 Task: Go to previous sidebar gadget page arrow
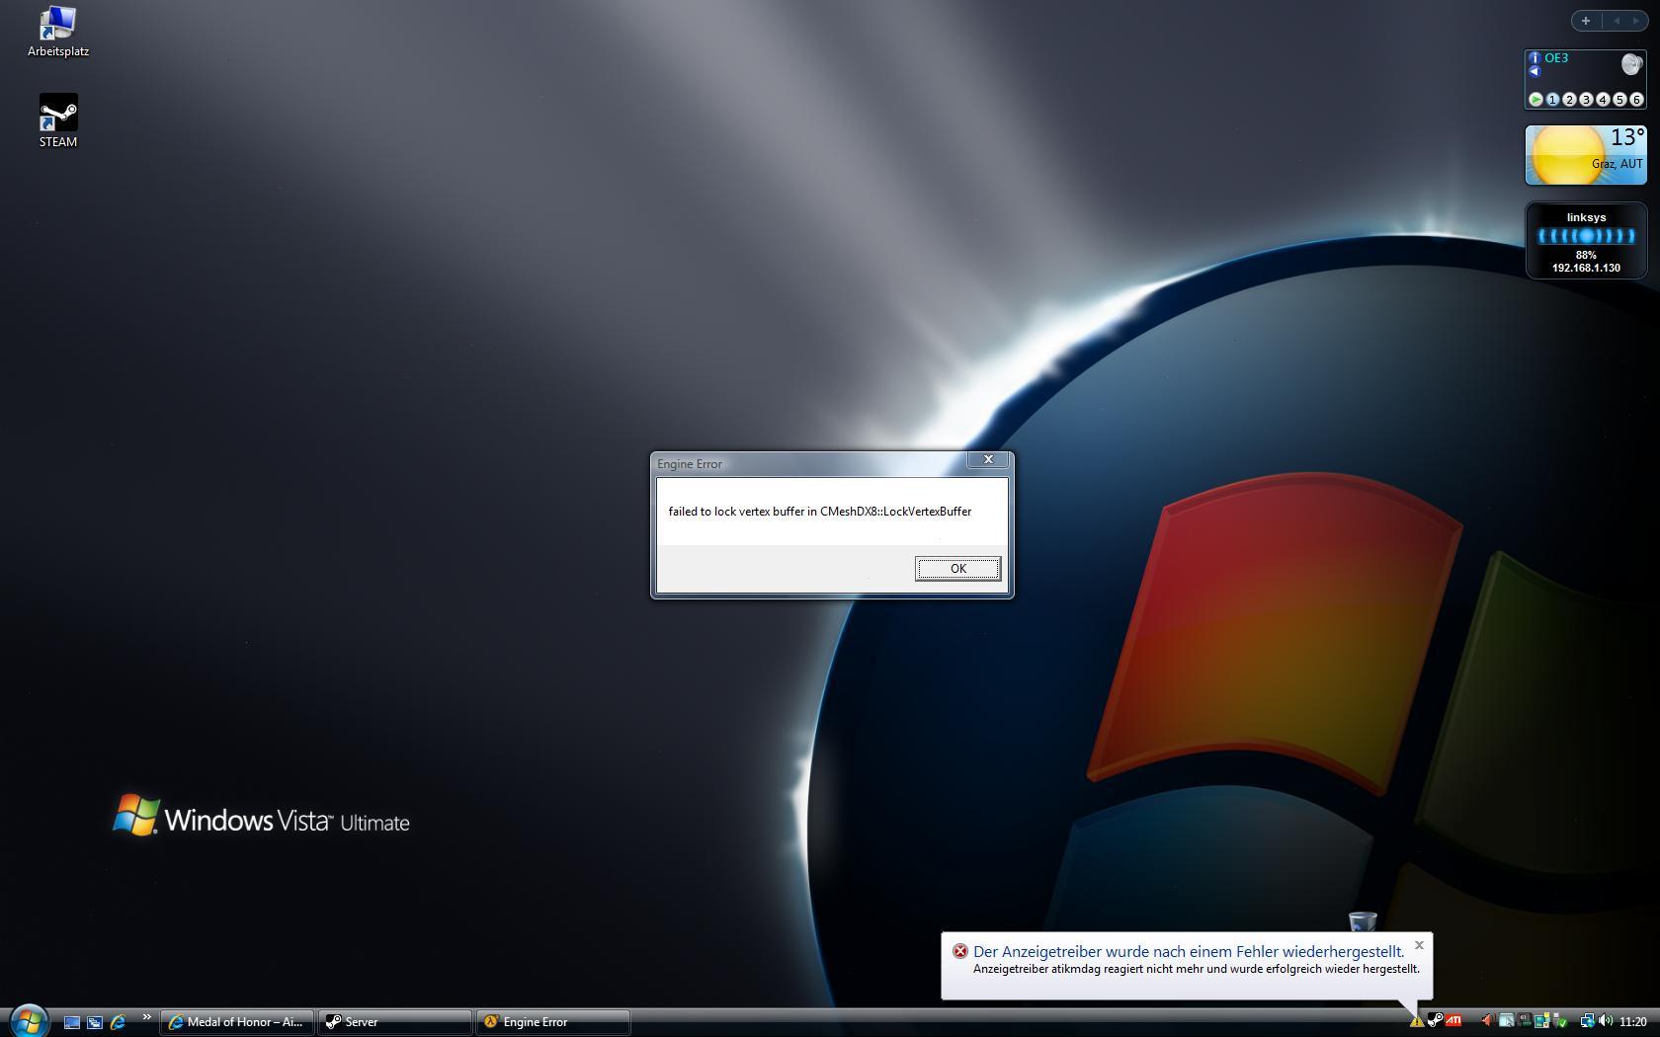point(1617,21)
